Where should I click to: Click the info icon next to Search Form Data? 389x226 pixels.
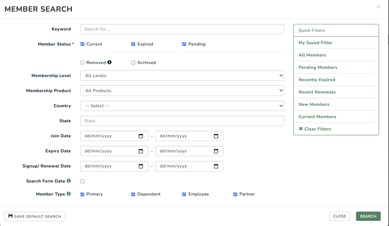[68, 181]
